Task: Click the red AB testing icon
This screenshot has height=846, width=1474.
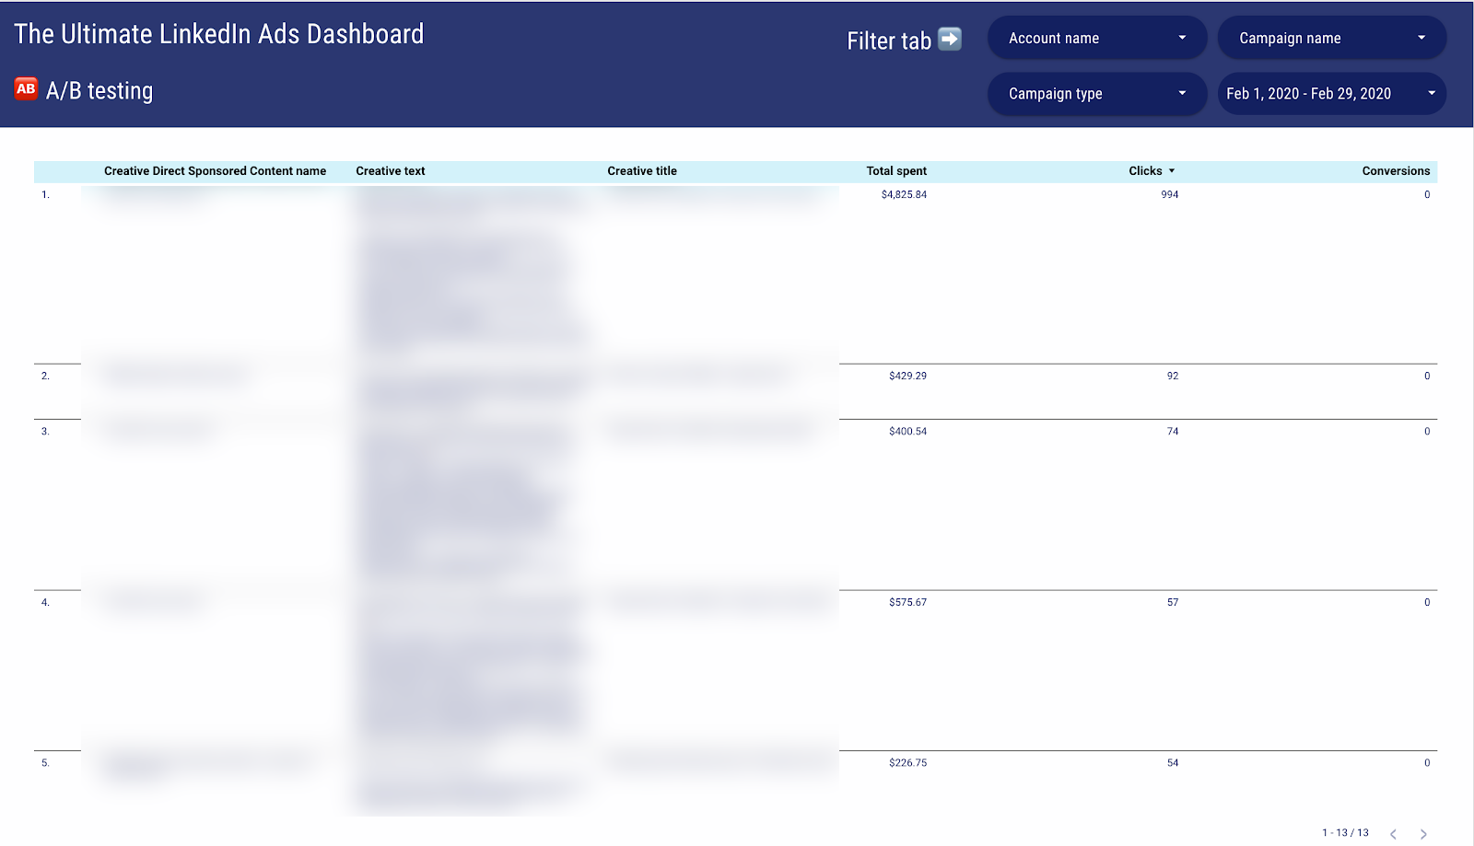Action: [26, 88]
